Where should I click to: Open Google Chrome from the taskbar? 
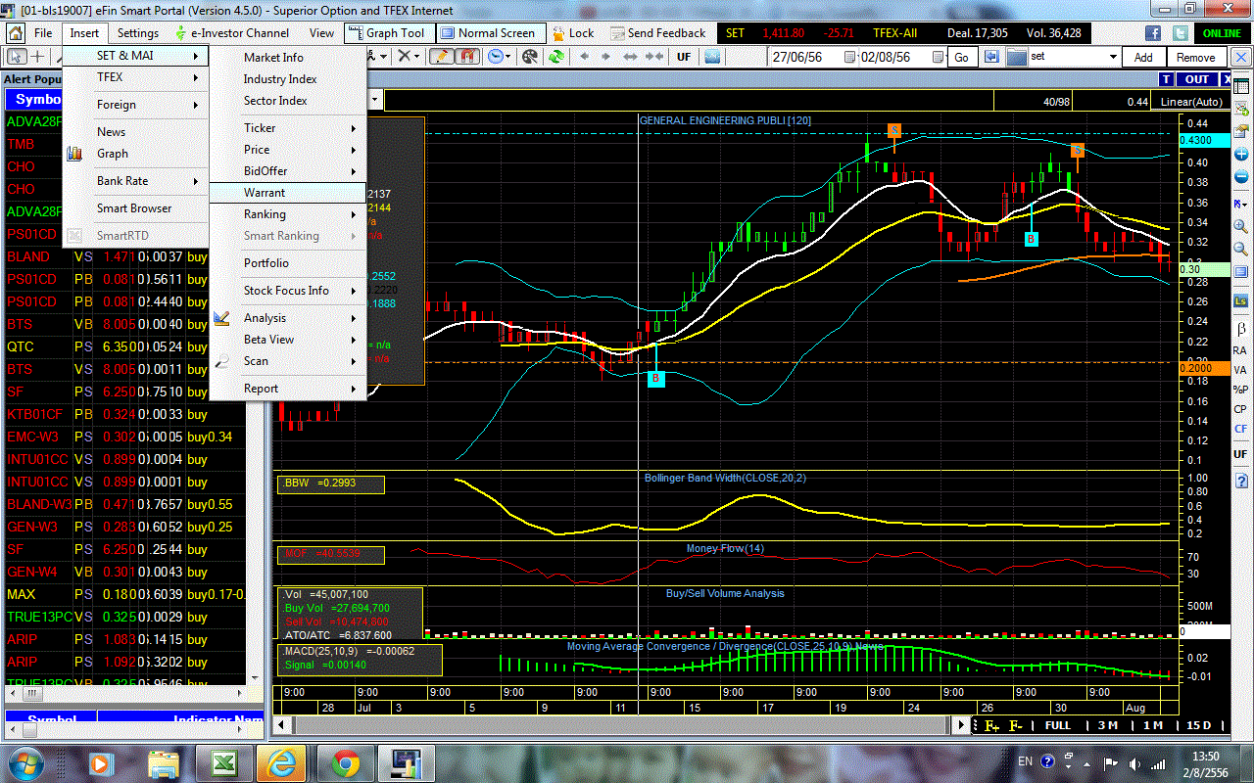tap(345, 762)
